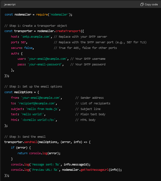Screen dimensions: 161x181
Task: Click the javascript language label
Action: click(x=10, y=4)
